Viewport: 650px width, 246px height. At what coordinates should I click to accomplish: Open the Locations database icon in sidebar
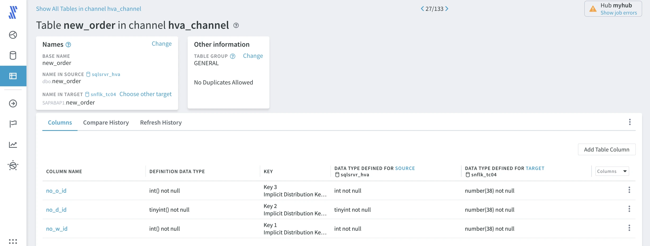coord(13,55)
